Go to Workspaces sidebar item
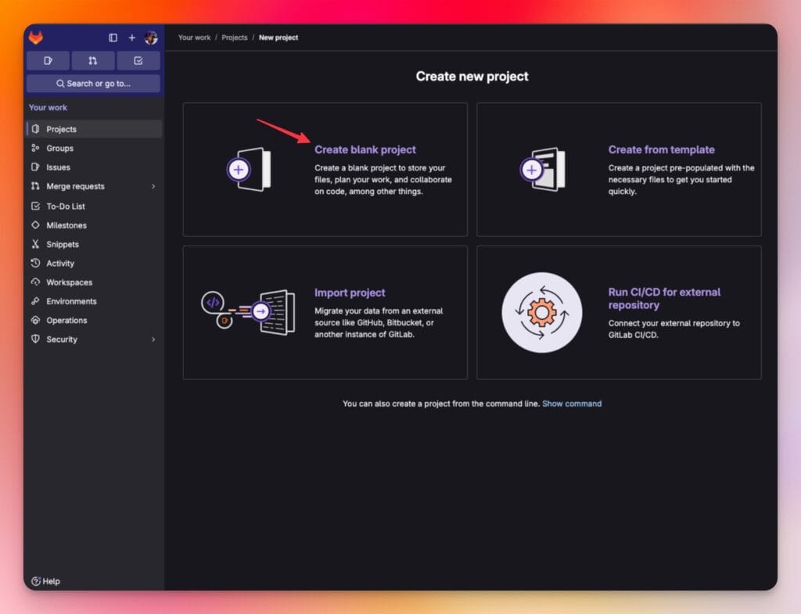The image size is (801, 614). [94, 282]
